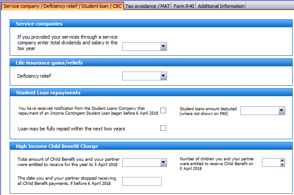Increase number of children with up arrow
The width and height of the screenshot is (294, 195).
coord(283,160)
